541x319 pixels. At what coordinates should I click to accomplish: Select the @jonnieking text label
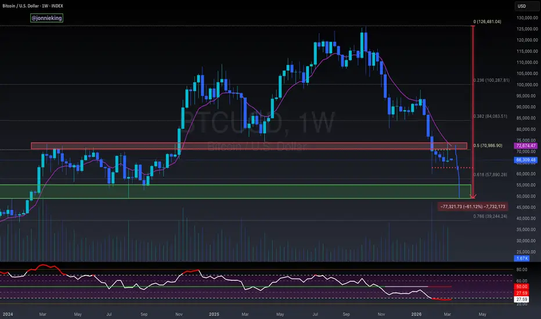tap(46, 18)
